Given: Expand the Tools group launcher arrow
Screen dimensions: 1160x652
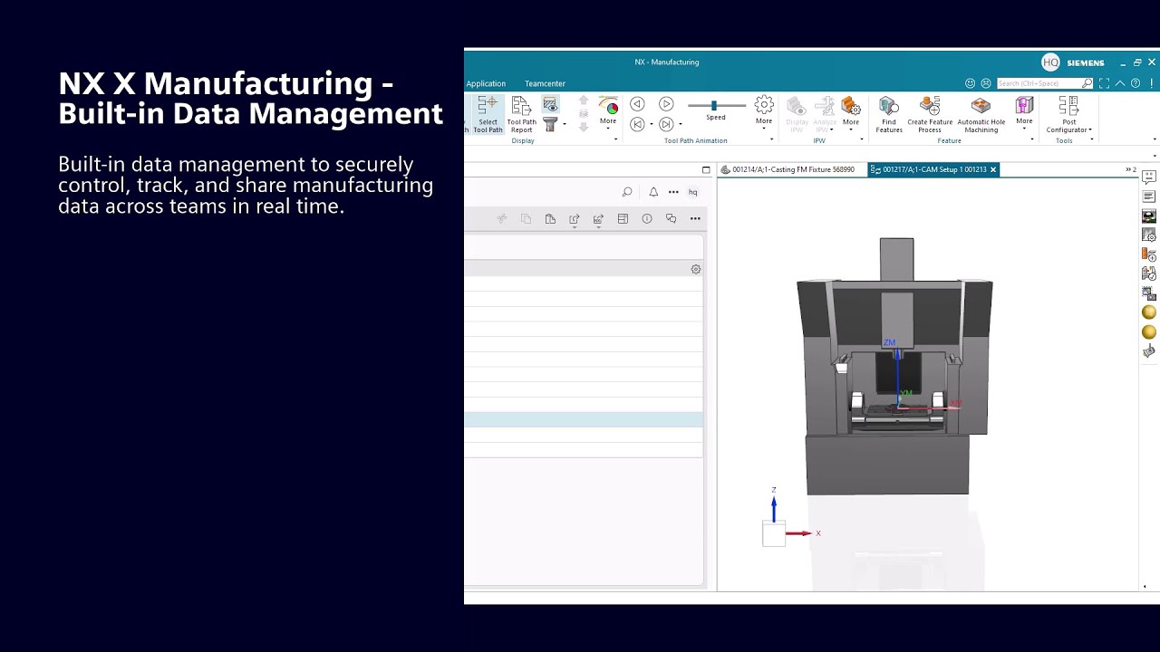Looking at the screenshot, I should click(1091, 139).
